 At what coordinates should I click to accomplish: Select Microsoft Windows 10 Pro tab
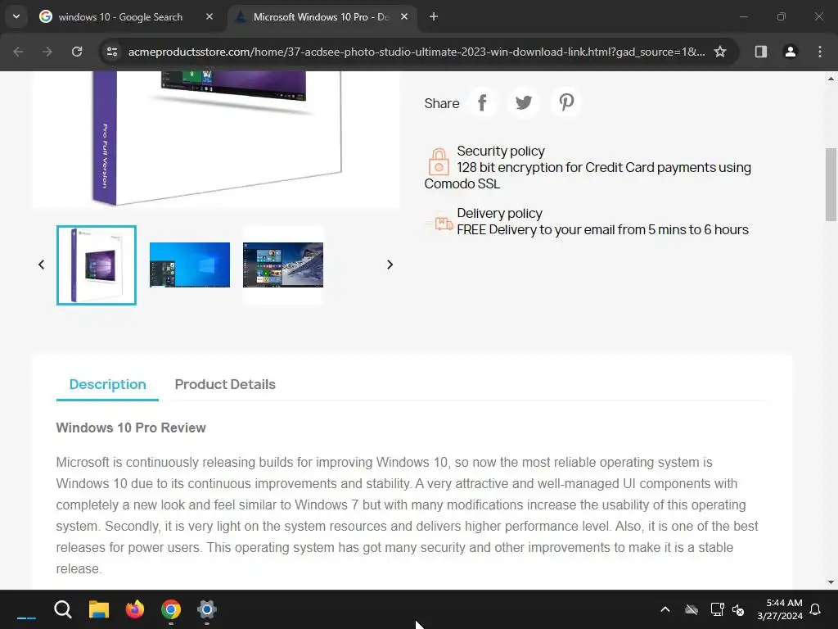321,17
